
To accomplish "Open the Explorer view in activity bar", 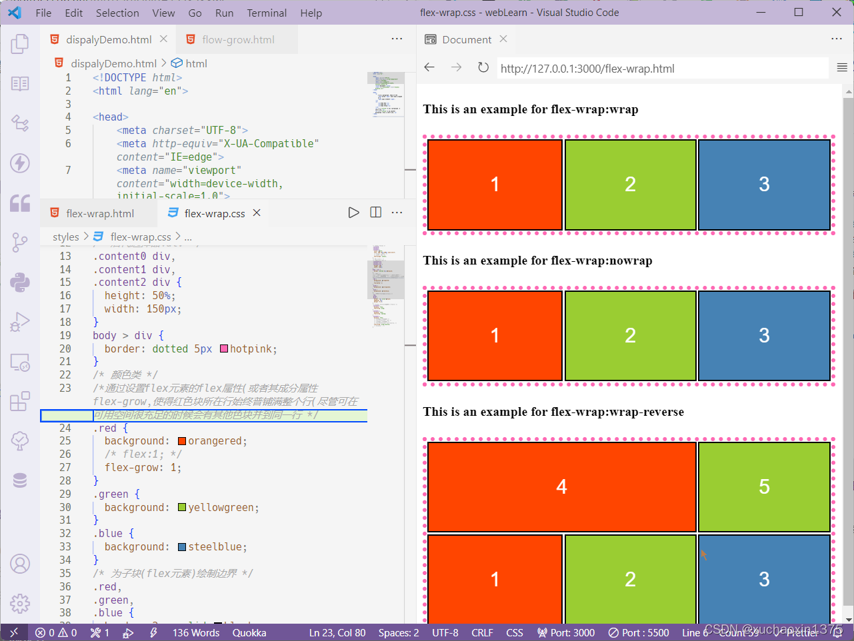I will 20,44.
